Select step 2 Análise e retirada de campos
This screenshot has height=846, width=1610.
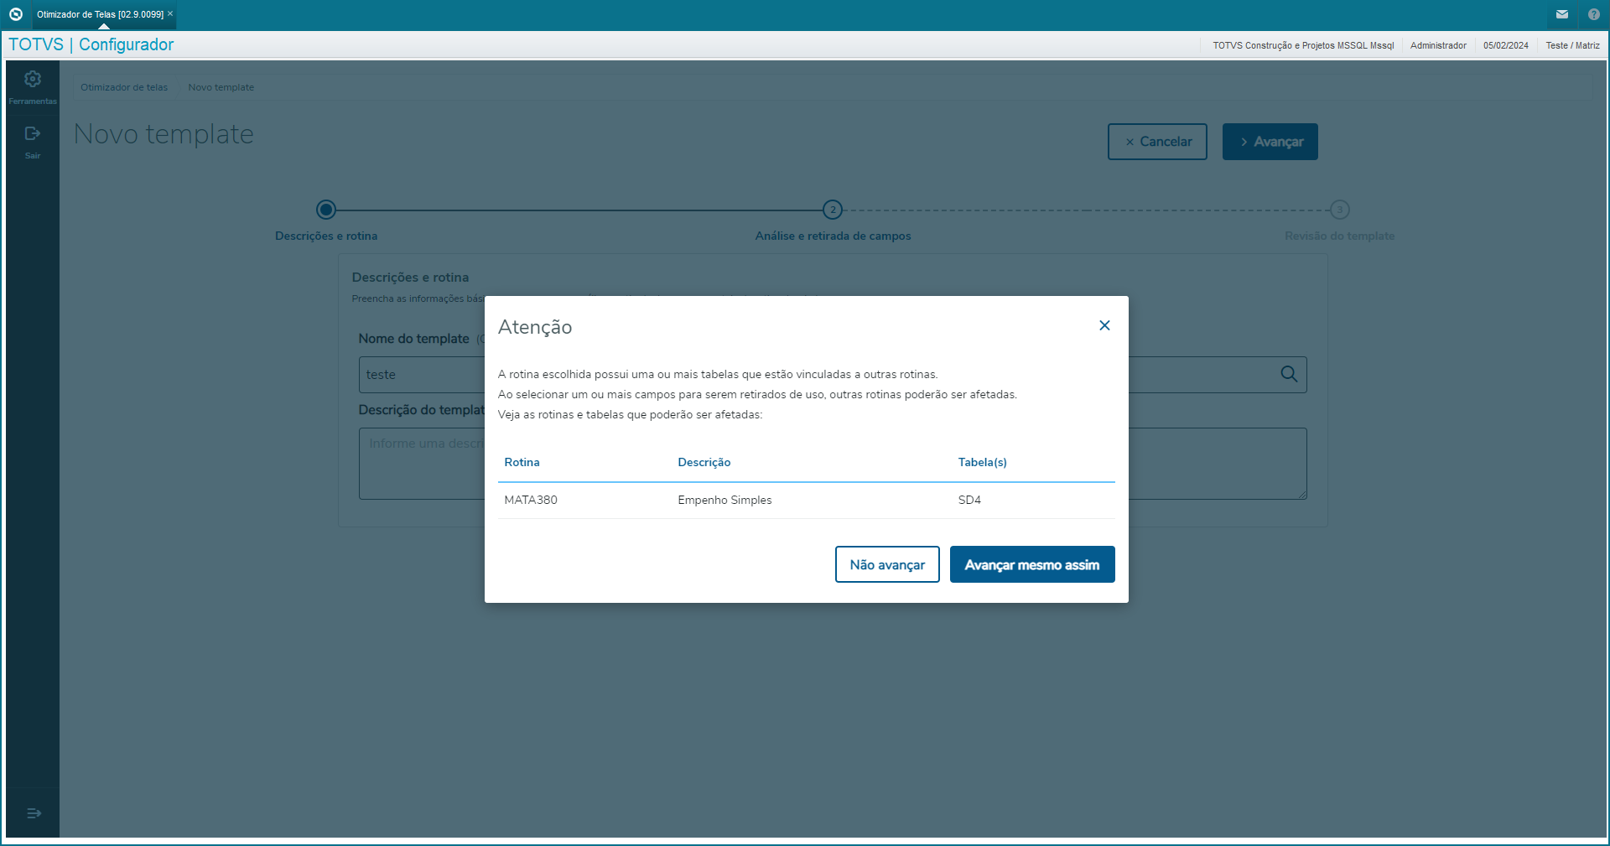pos(833,210)
